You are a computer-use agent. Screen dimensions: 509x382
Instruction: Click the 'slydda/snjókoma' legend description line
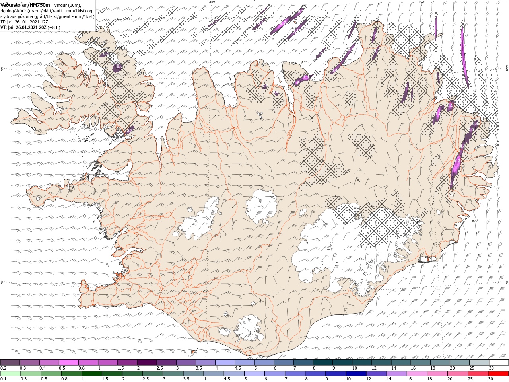click(x=48, y=16)
